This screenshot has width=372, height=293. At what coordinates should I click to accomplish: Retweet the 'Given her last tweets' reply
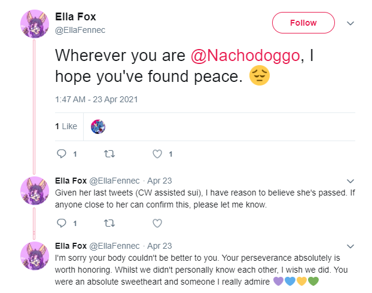pos(109,223)
